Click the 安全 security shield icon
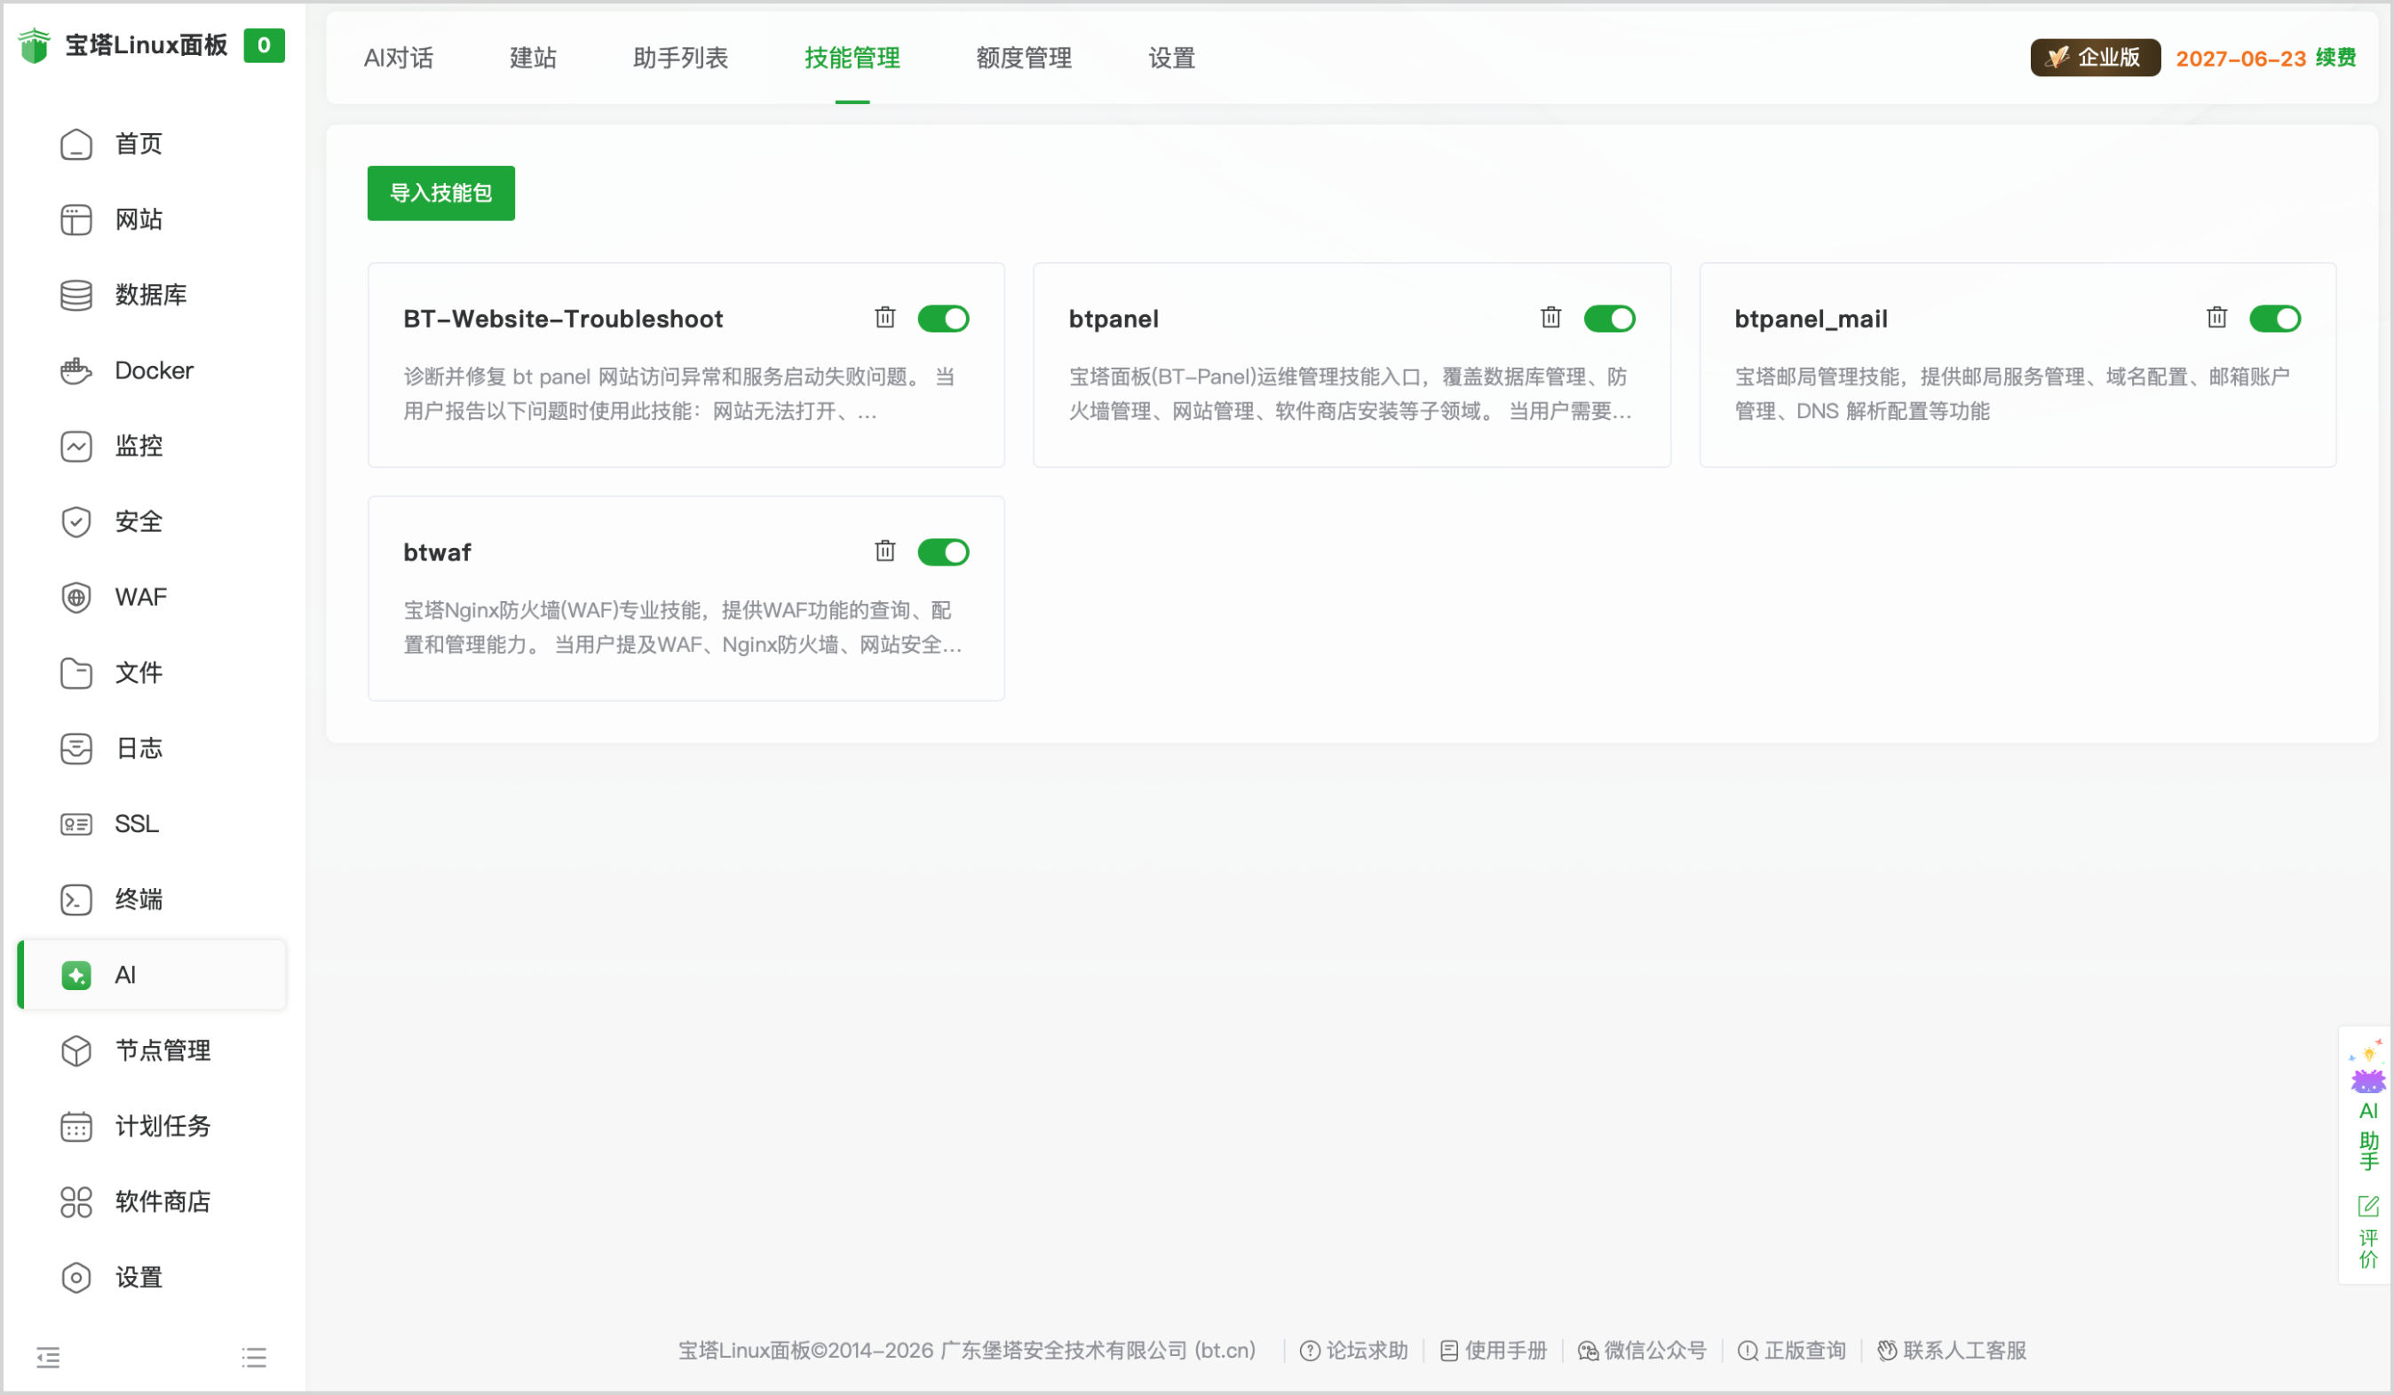Viewport: 2394px width, 1395px height. coord(76,522)
